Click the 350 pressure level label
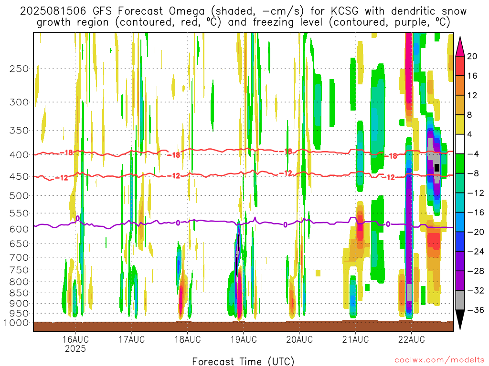Image resolution: width=489 pixels, height=366 pixels. click(19, 131)
